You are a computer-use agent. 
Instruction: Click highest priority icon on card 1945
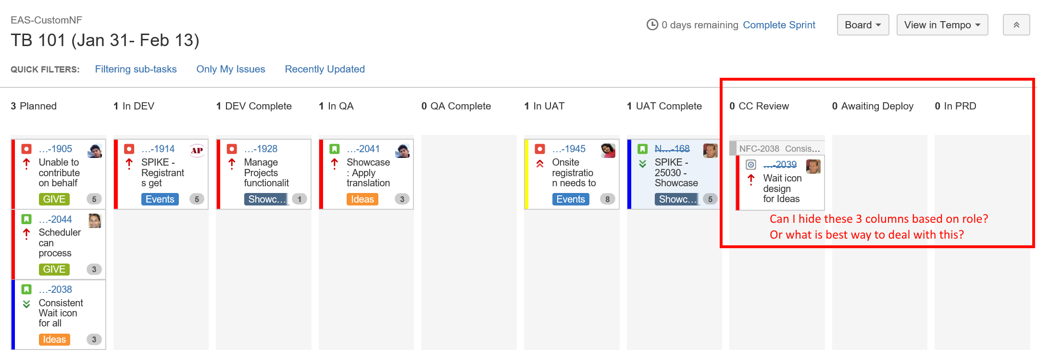(x=540, y=164)
